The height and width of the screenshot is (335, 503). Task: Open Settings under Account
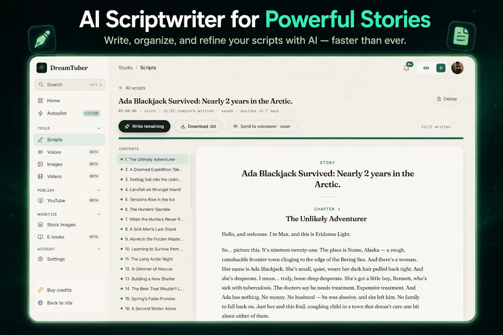click(69, 259)
